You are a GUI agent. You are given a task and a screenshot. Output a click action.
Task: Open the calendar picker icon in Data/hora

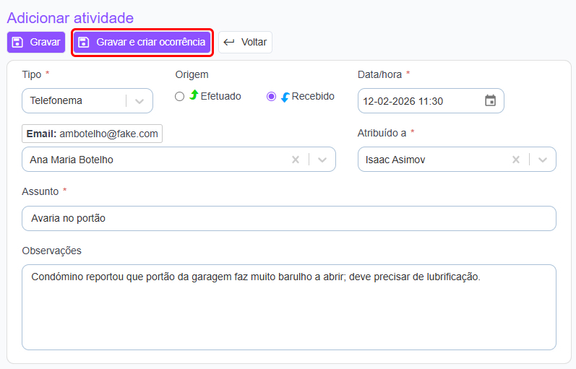[490, 101]
